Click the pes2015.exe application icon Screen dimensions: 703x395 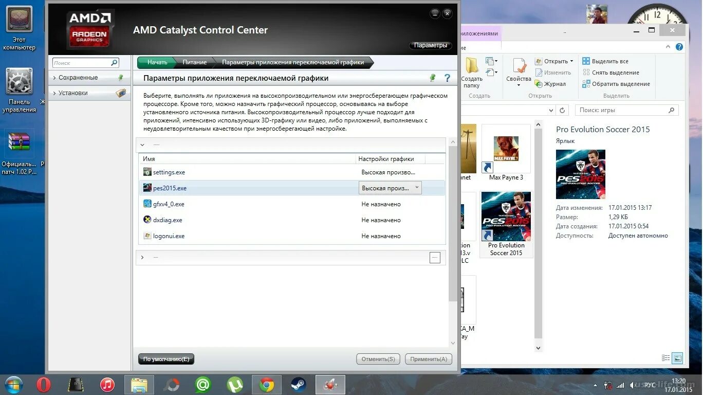[147, 188]
